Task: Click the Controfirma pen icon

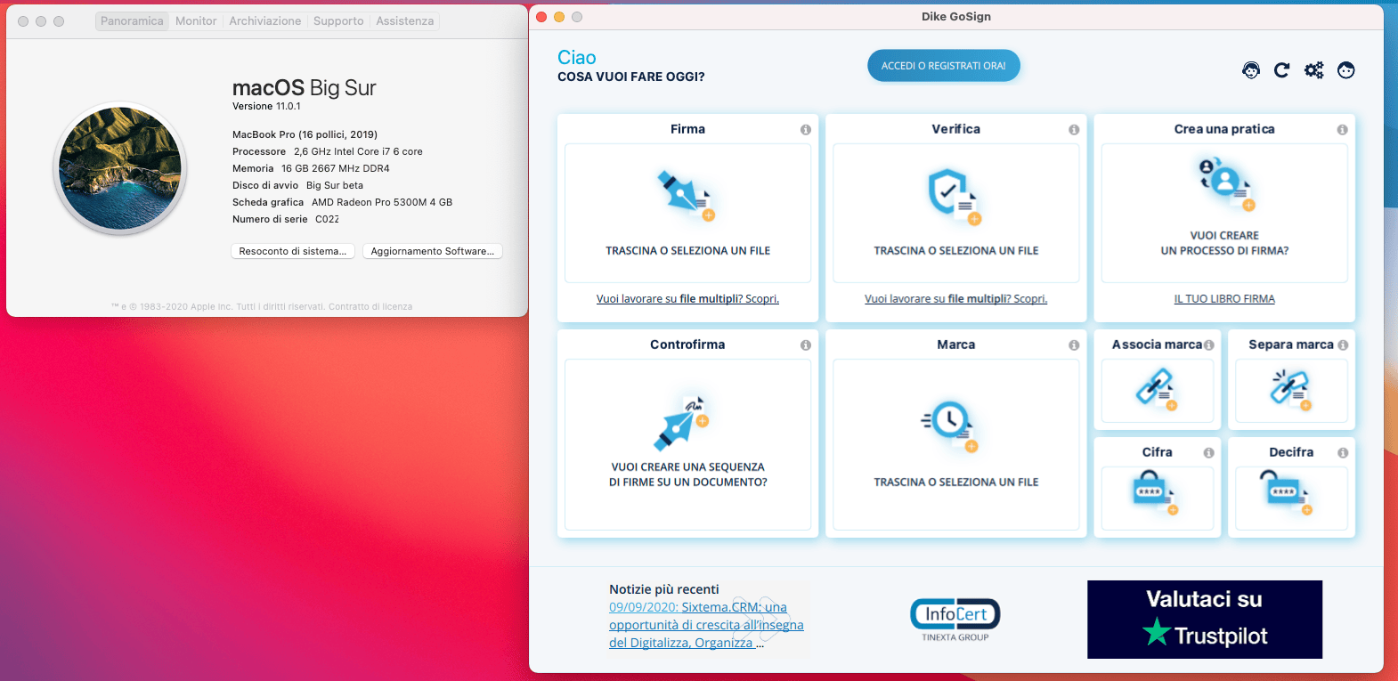Action: (682, 422)
